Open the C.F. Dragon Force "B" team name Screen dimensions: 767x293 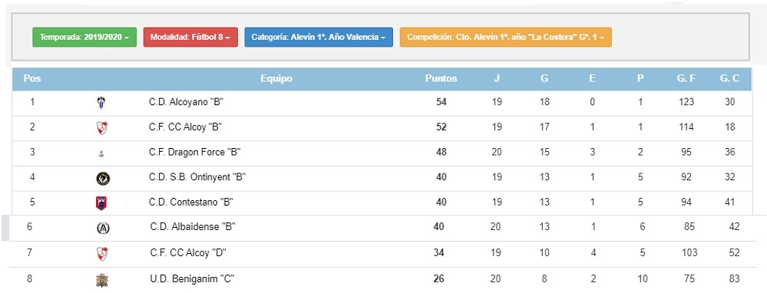pos(195,153)
